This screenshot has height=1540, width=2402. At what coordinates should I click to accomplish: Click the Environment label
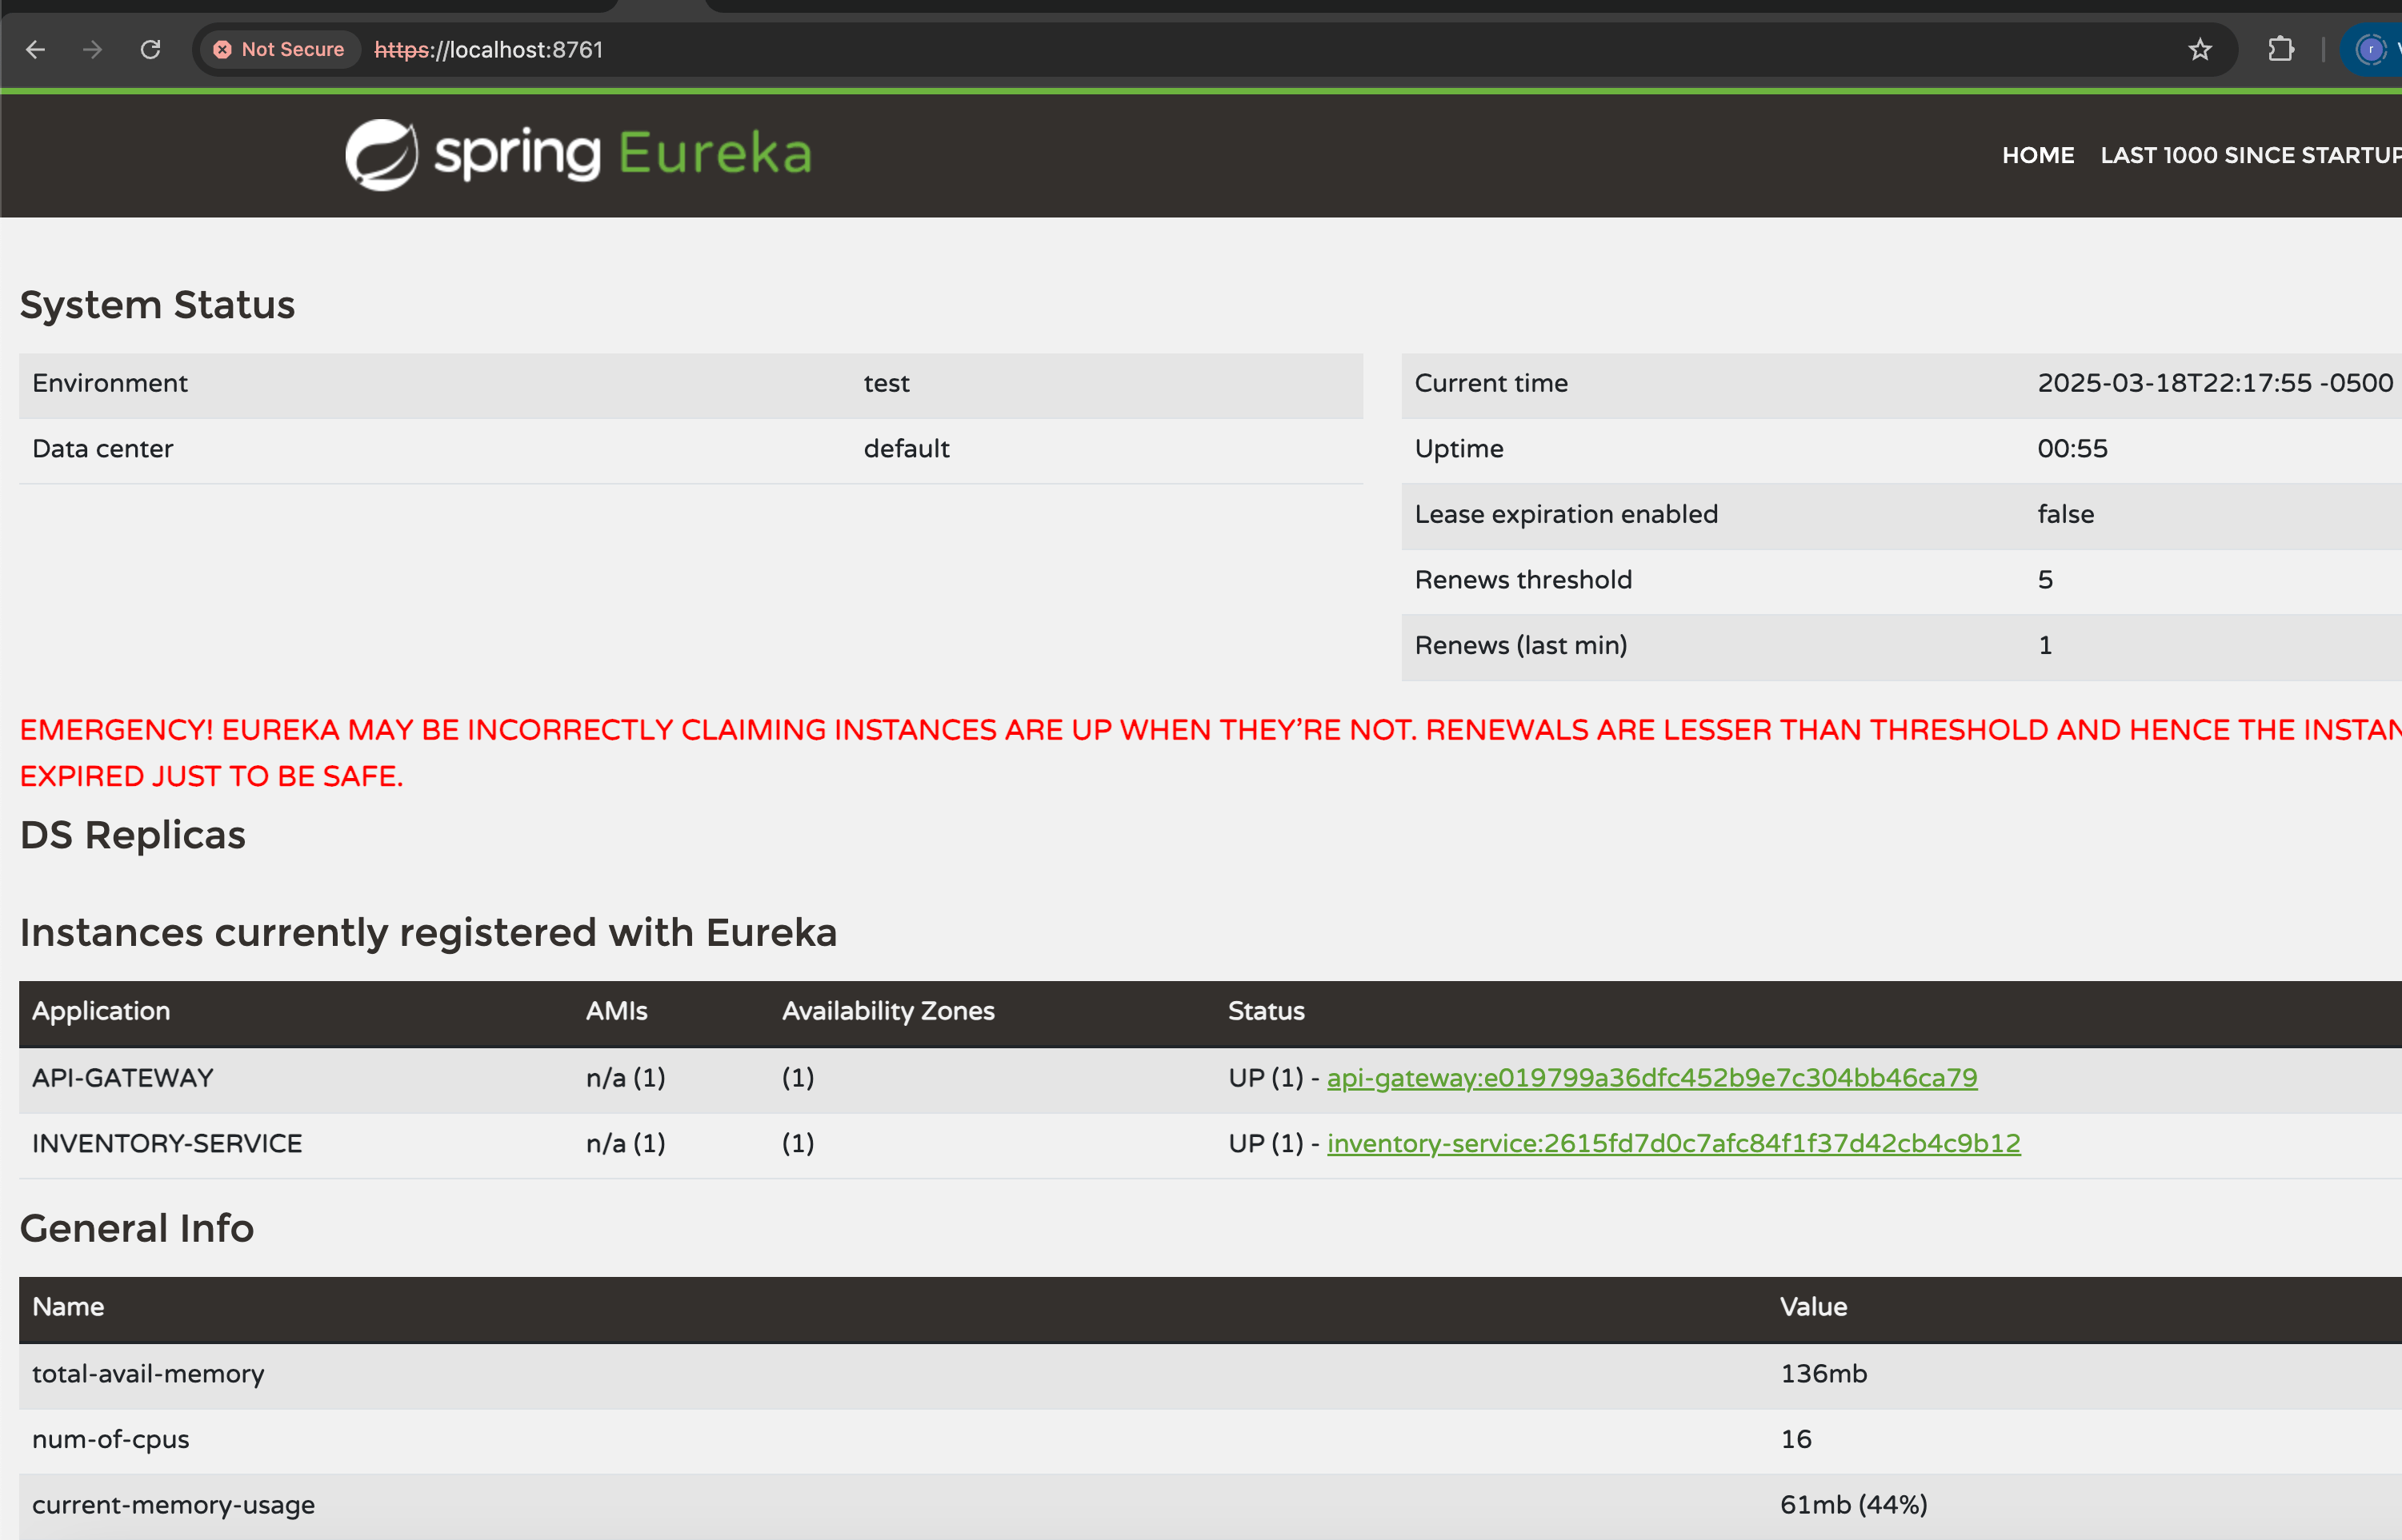[x=109, y=383]
